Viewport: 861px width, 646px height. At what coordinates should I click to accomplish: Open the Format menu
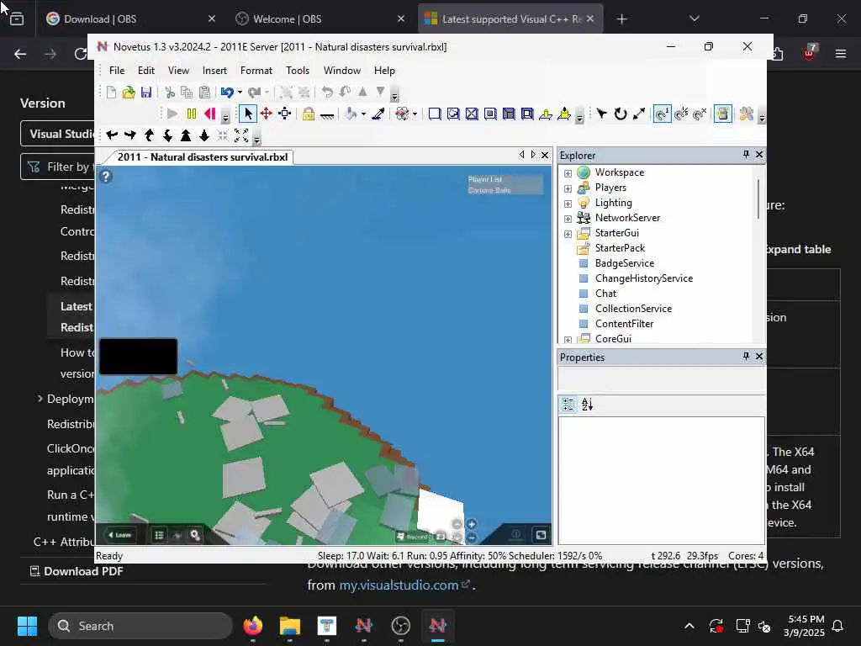256,71
